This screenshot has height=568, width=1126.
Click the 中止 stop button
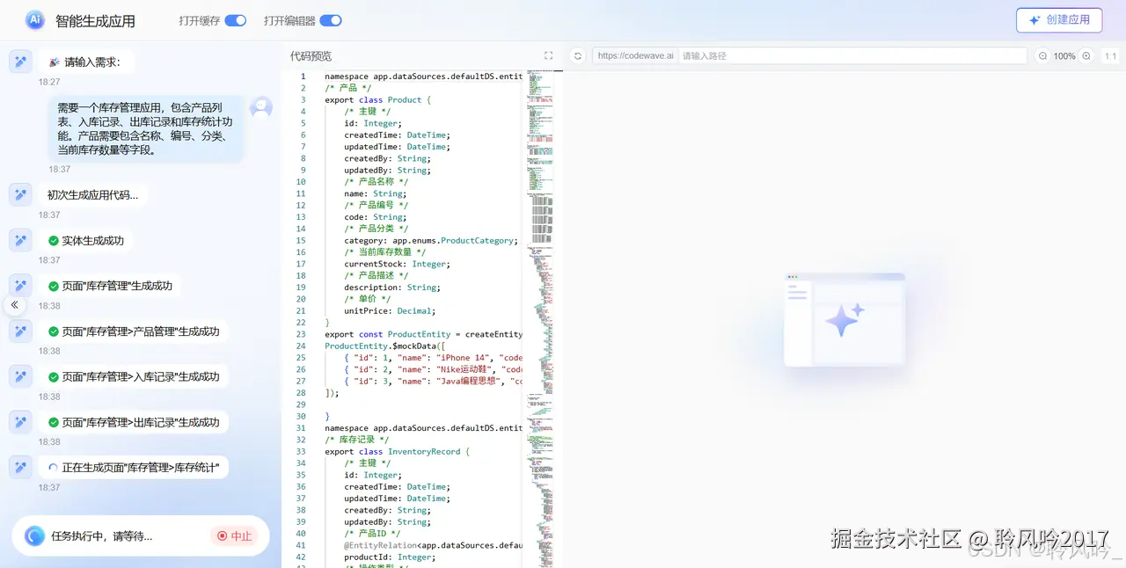[234, 535]
